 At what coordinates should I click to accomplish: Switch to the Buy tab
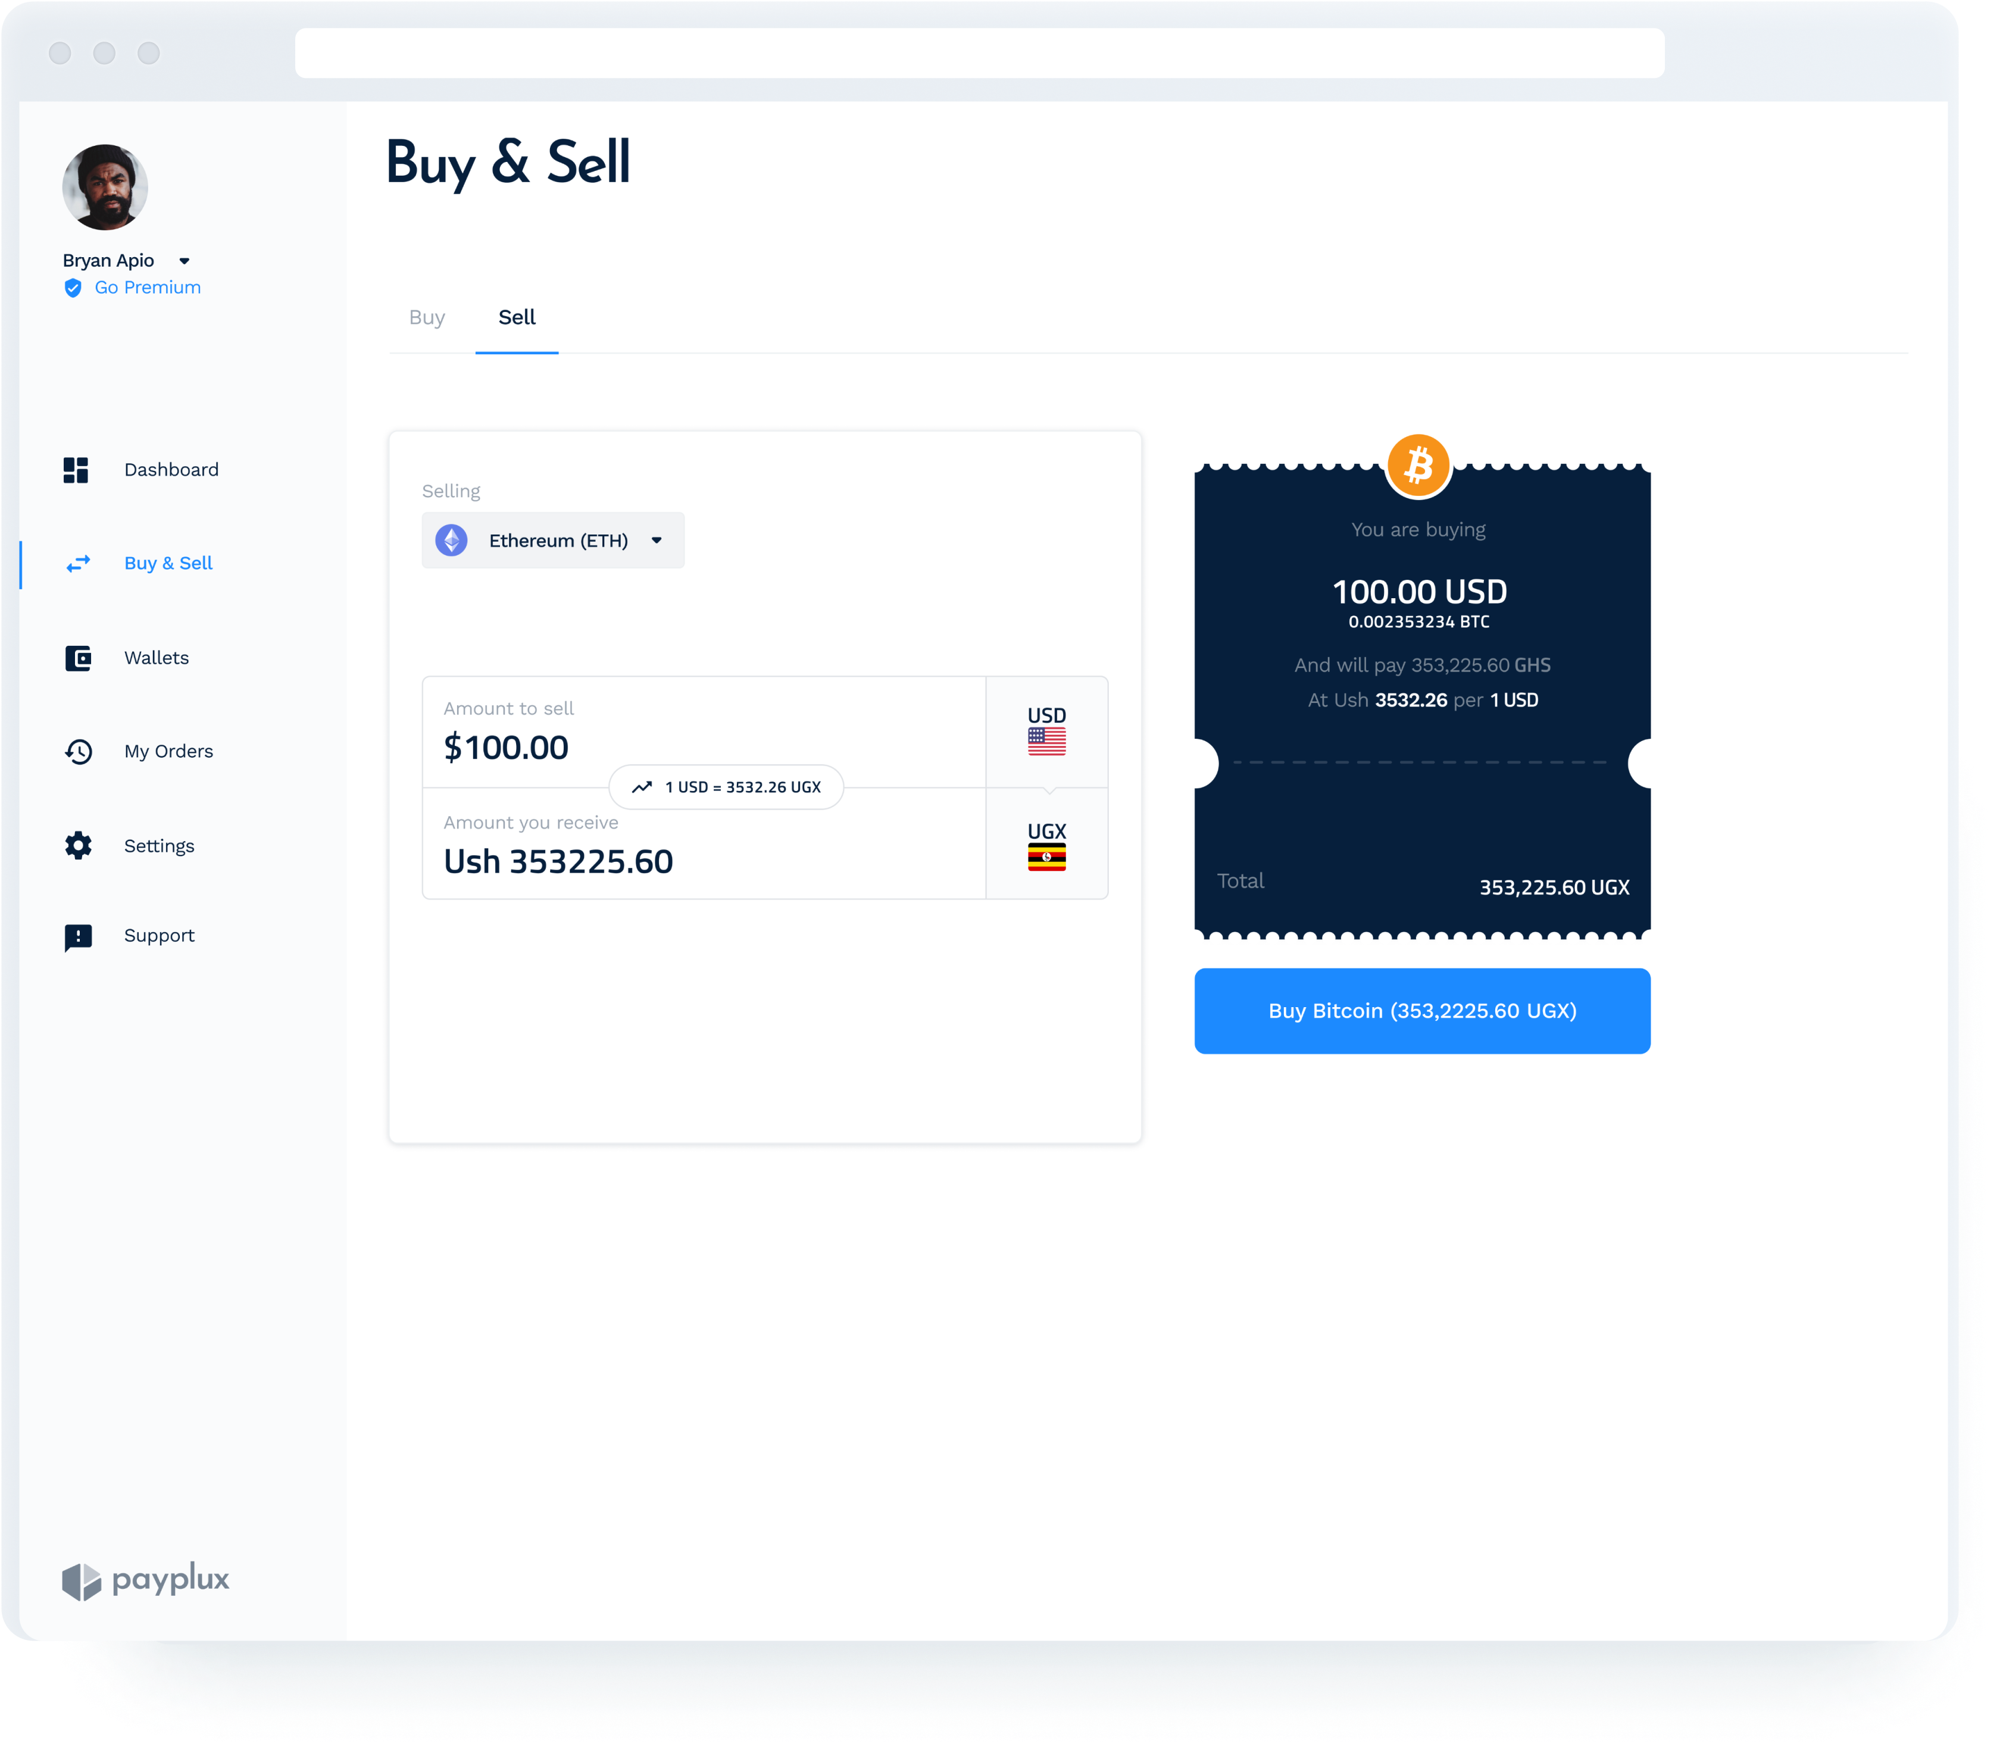click(427, 317)
